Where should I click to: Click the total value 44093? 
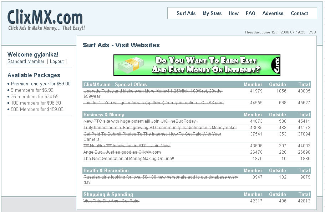304,146
